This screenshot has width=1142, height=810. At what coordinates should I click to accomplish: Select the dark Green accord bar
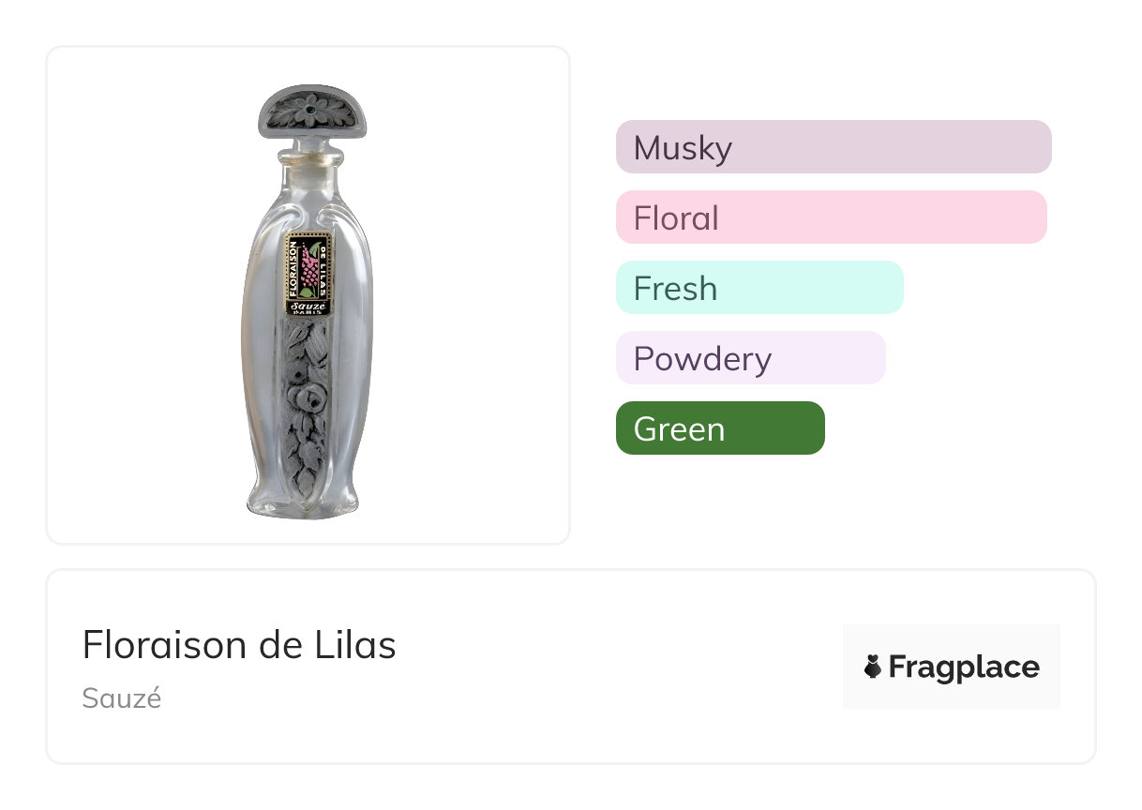[719, 428]
